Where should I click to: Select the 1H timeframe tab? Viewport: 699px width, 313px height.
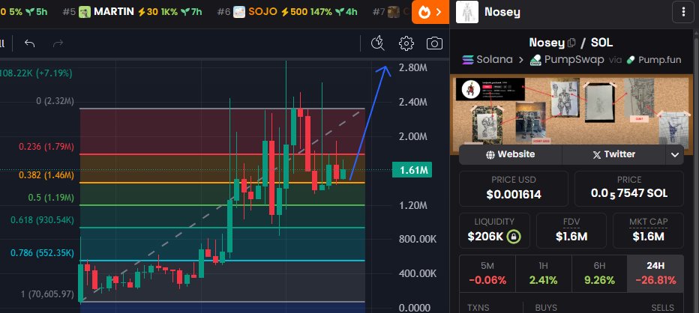(x=544, y=273)
